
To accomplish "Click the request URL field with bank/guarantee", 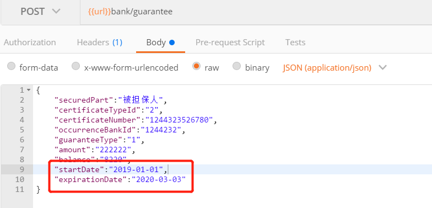I will coord(256,12).
